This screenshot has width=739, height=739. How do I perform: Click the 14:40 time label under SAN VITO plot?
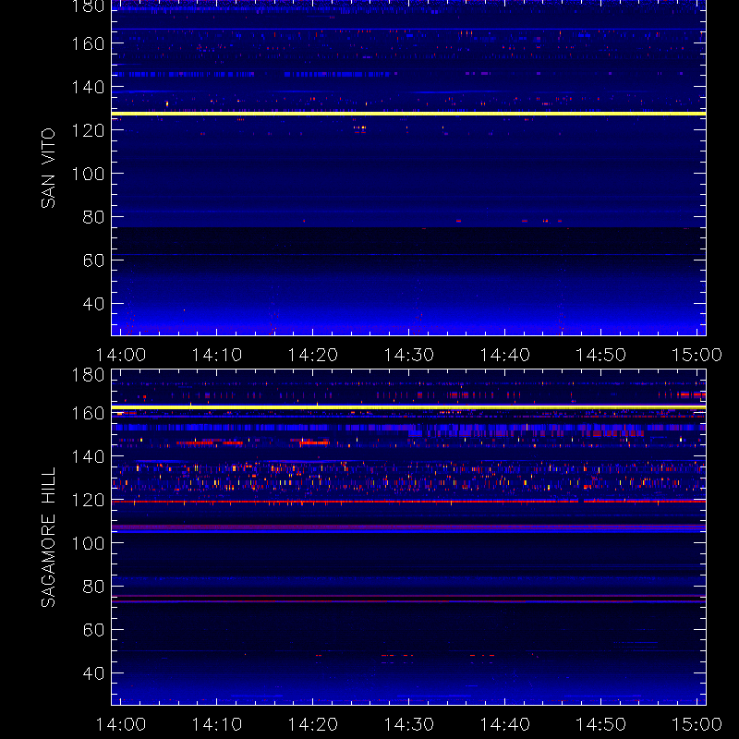[x=504, y=355]
